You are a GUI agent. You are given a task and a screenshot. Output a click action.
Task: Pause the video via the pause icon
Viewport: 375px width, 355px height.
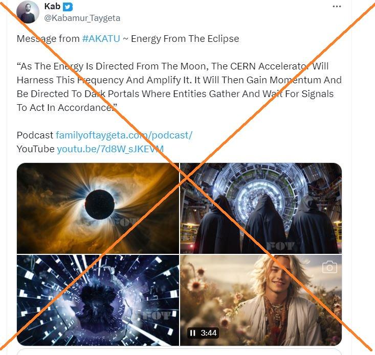pos(192,333)
